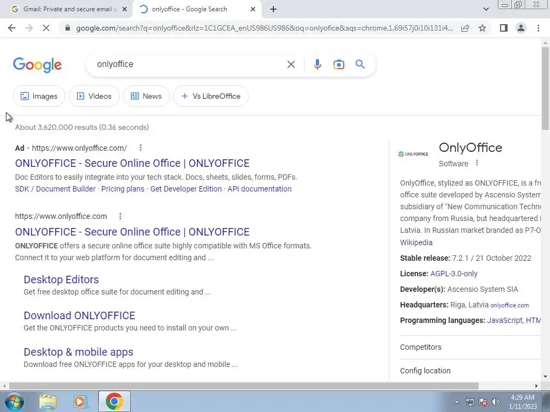Open the Pricing plans link
The image size is (550, 412).
(x=123, y=189)
